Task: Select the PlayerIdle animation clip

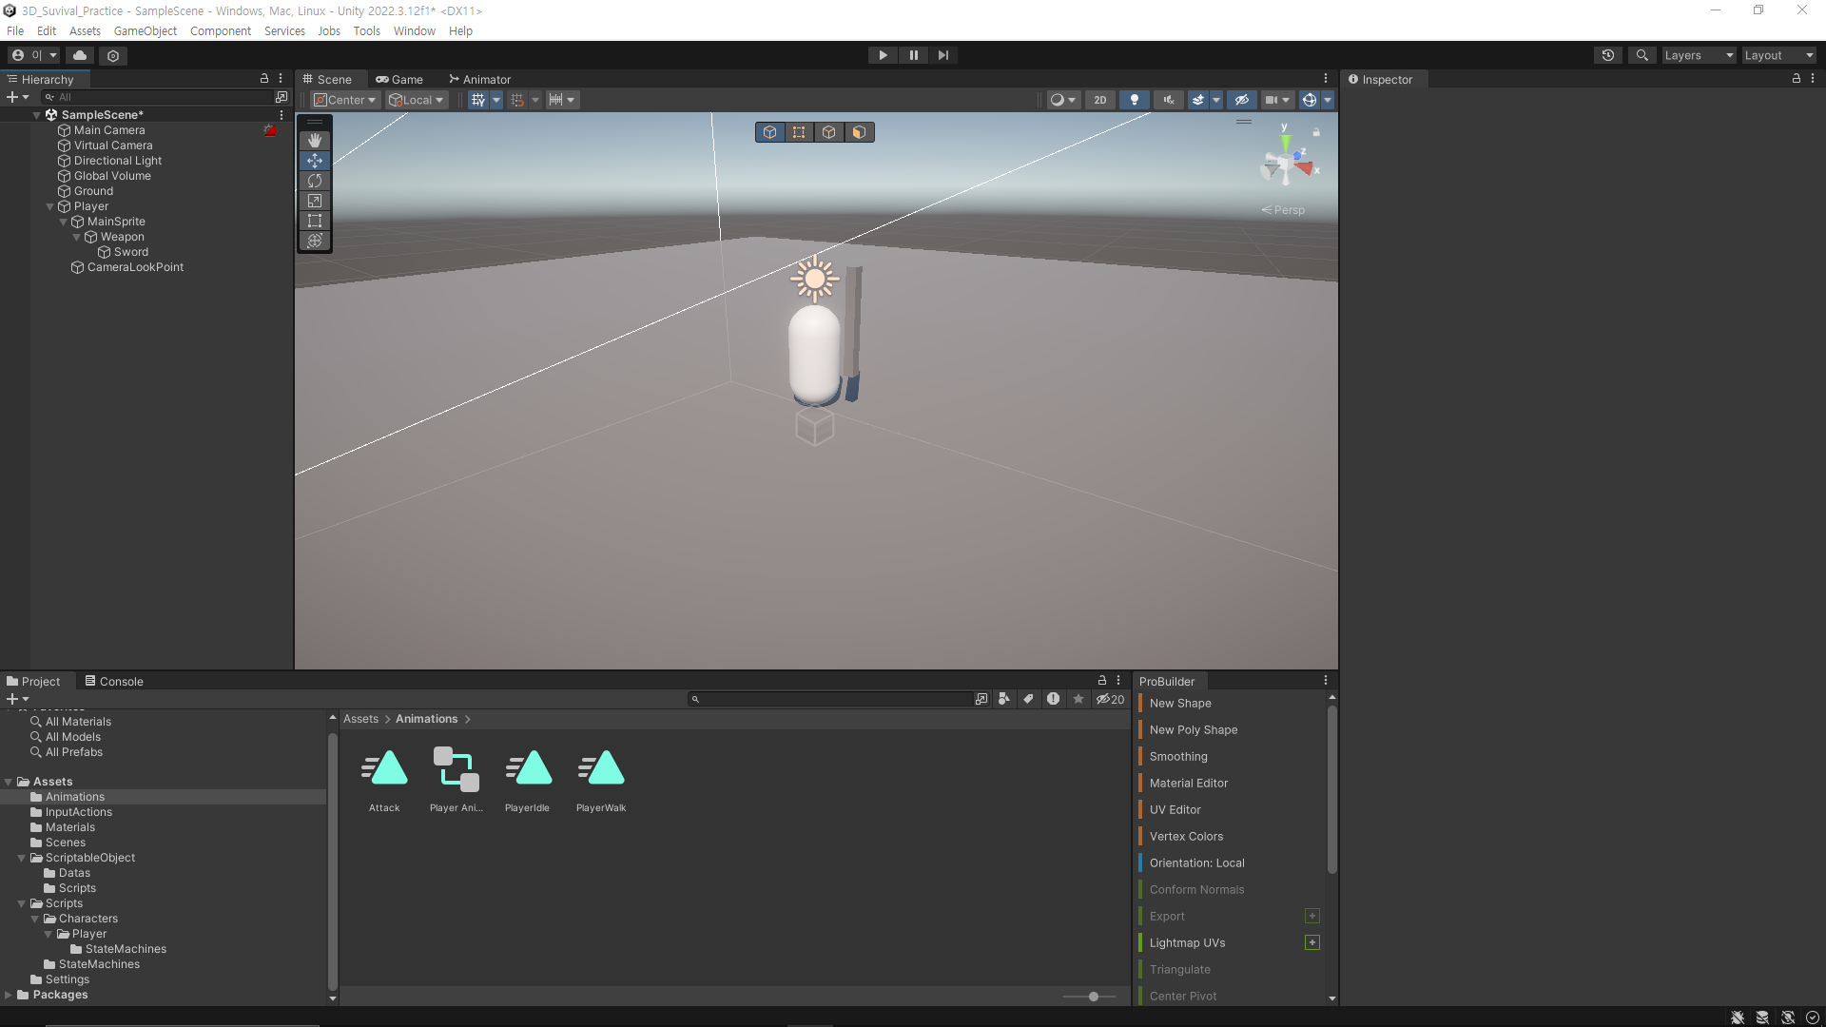Action: [528, 781]
